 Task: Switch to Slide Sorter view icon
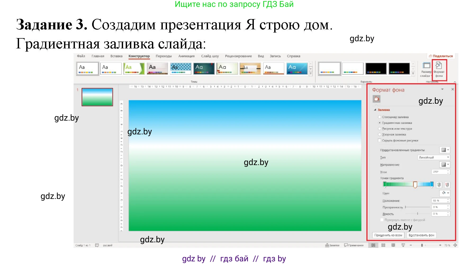click(383, 245)
